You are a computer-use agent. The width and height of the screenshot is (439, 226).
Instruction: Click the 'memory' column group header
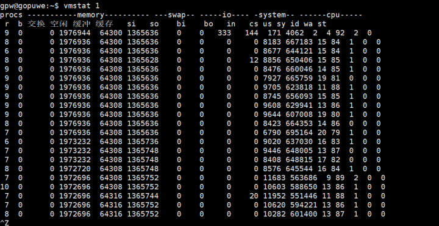tap(90, 15)
